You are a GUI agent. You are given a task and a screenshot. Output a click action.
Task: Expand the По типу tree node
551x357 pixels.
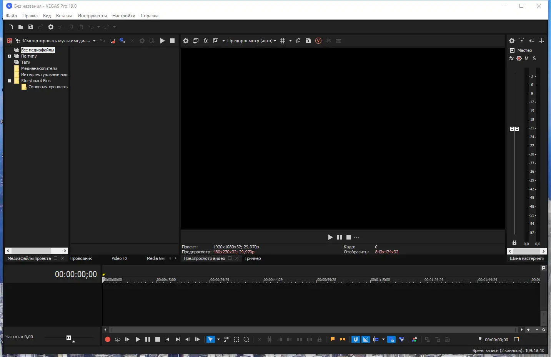click(9, 56)
